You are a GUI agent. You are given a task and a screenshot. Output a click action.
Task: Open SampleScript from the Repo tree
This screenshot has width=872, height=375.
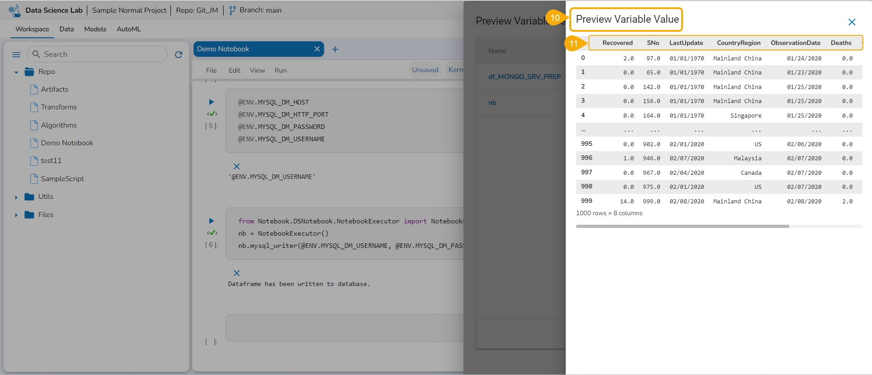click(x=62, y=179)
